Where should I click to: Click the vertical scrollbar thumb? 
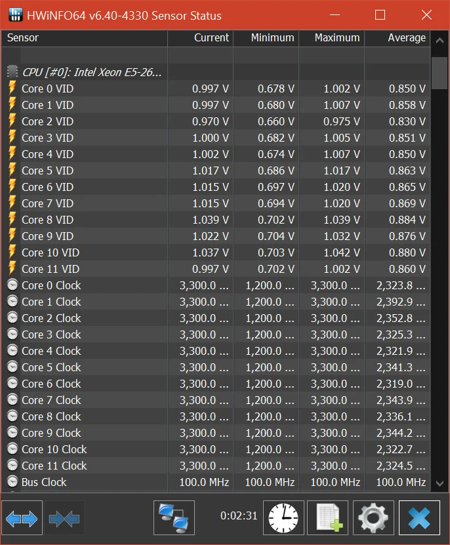click(440, 73)
